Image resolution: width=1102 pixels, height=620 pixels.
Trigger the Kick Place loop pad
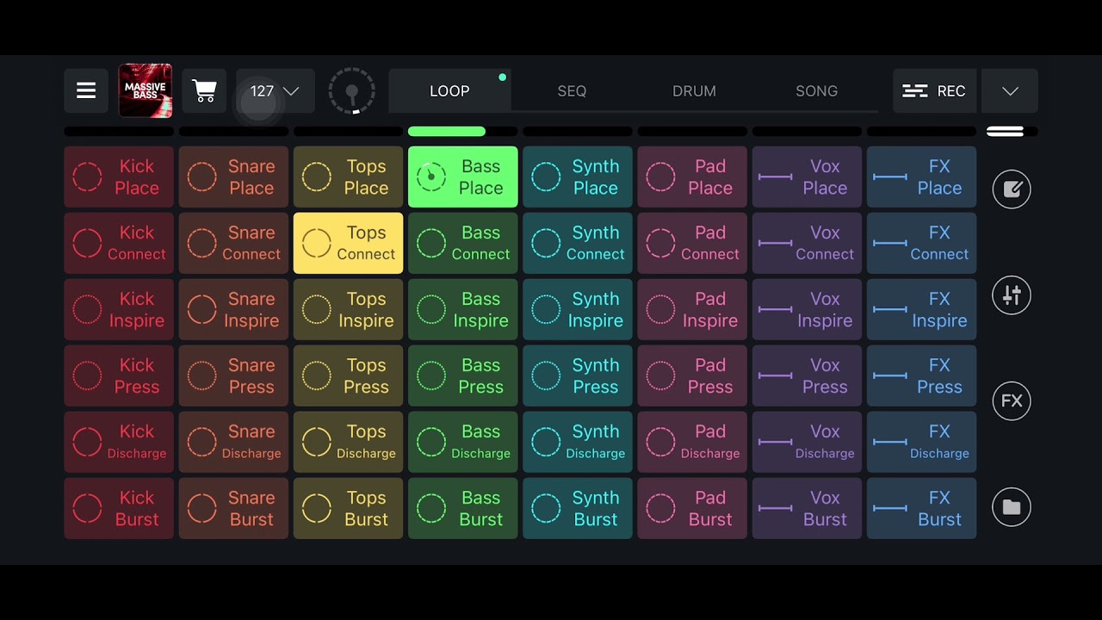[119, 177]
